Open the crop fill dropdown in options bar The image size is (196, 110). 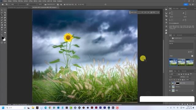tap(82, 5)
